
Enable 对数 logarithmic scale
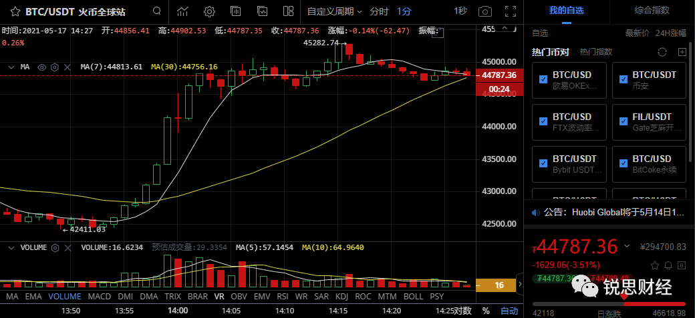coord(463,311)
